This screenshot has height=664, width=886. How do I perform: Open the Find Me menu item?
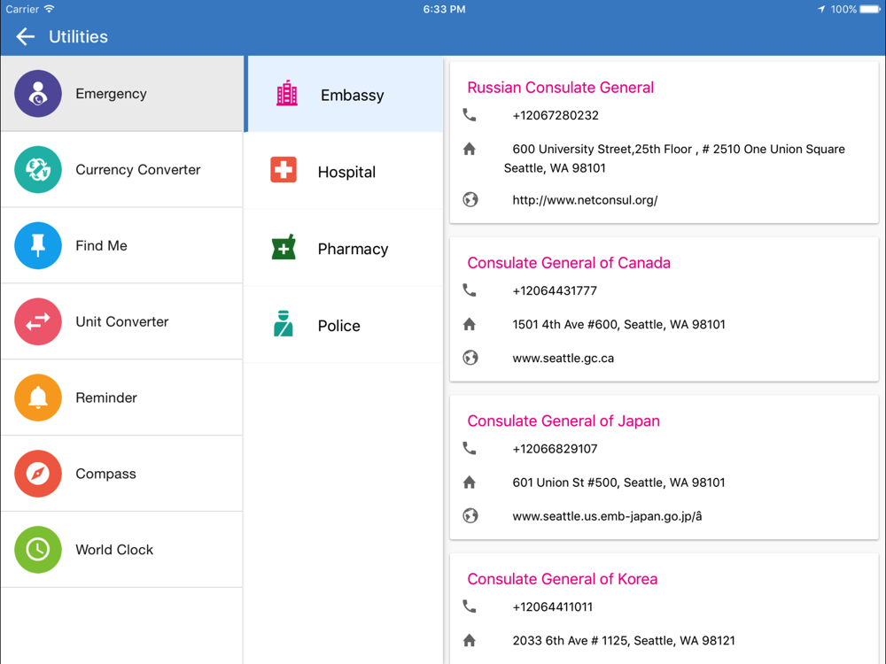click(122, 245)
